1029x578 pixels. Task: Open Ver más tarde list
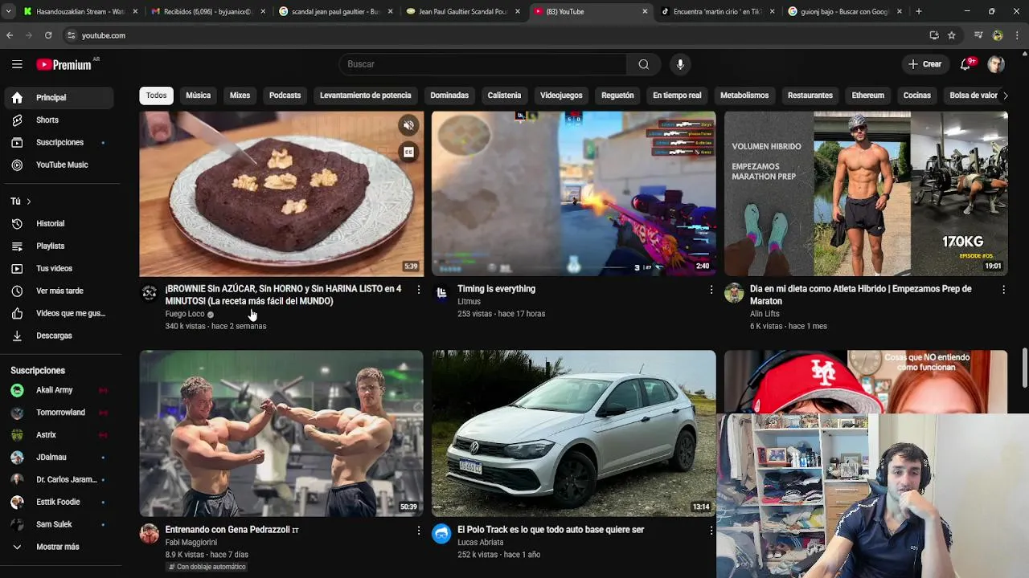click(59, 291)
